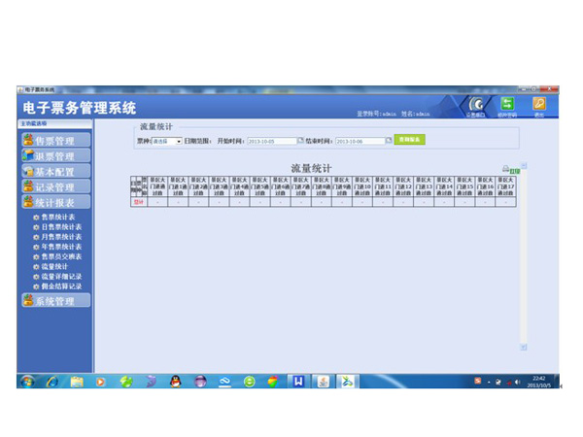Click the 售票管理 money bag icon
Viewport: 583px width, 437px height.
28,139
